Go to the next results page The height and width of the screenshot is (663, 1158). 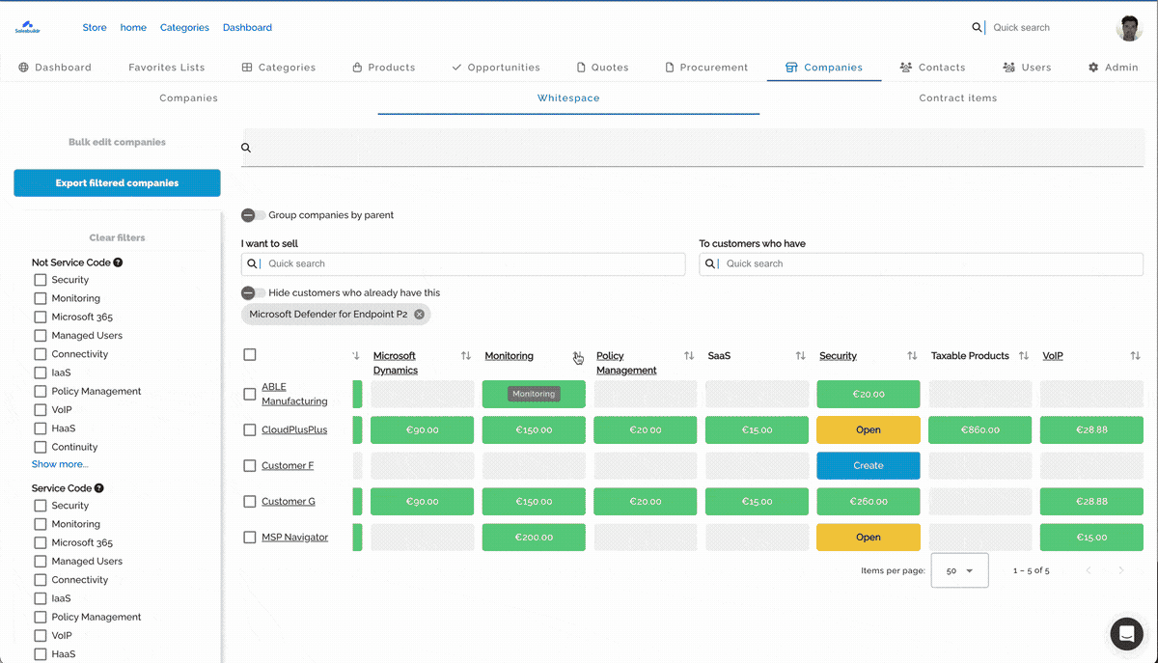pos(1120,570)
